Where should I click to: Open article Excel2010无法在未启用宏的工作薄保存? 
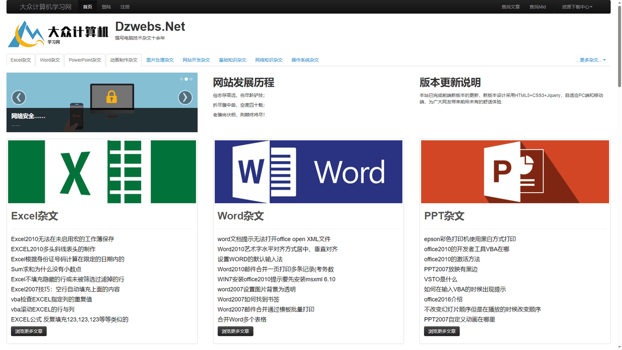63,239
